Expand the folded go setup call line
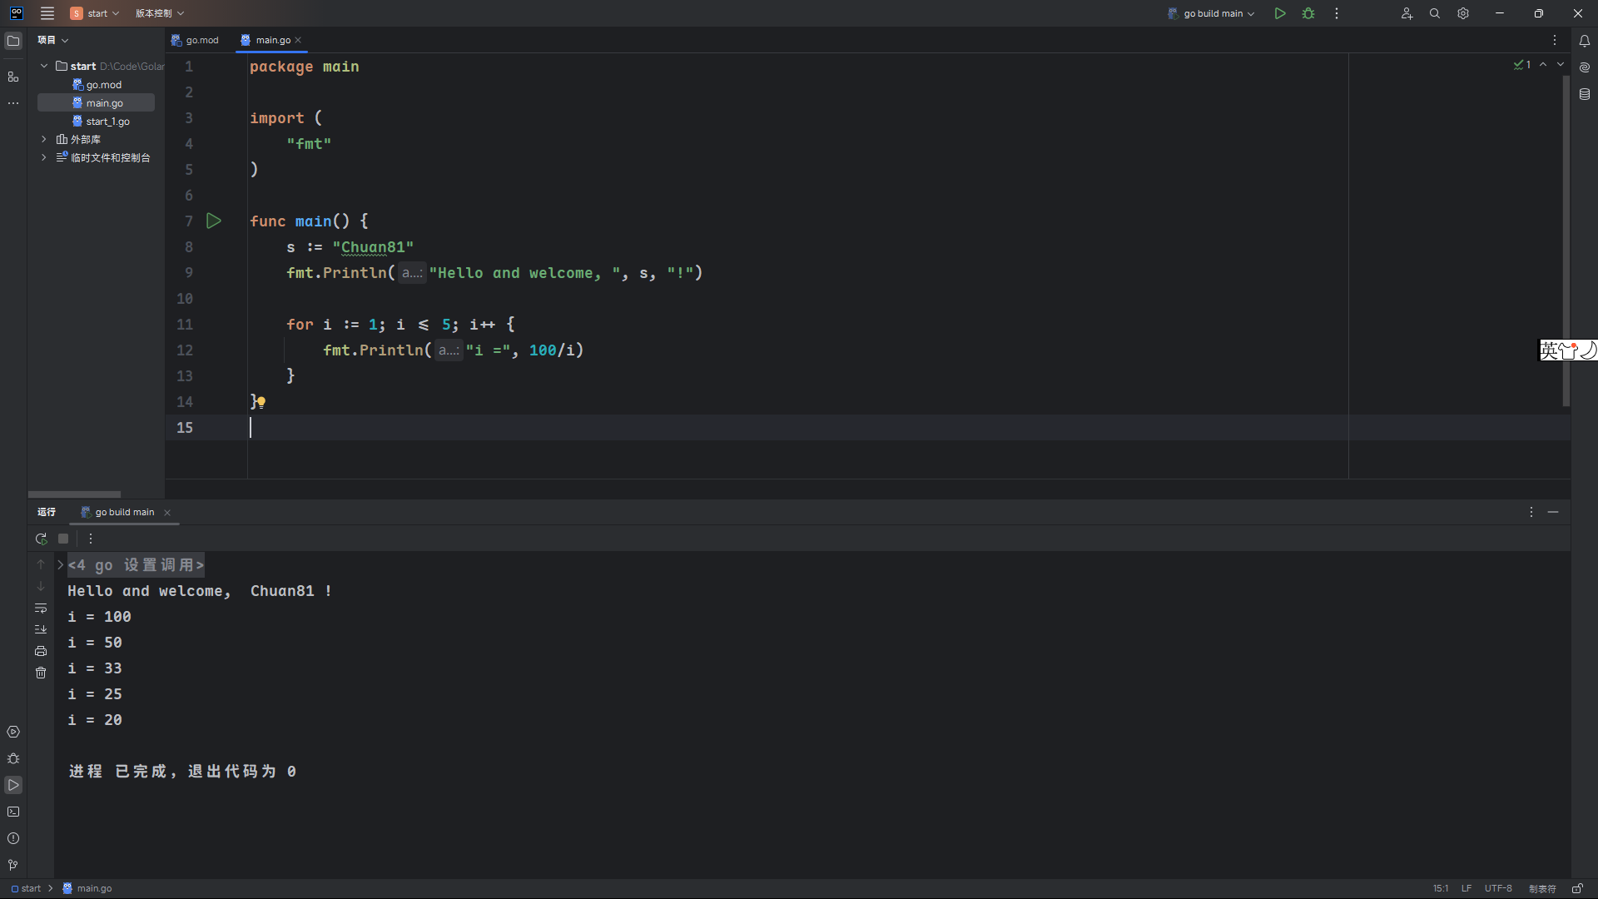This screenshot has width=1598, height=899. [60, 565]
